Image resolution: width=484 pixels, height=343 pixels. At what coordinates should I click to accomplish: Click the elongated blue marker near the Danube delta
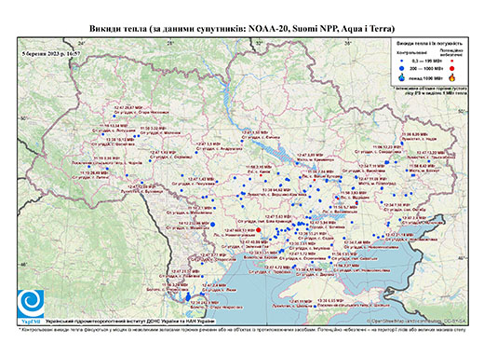[188, 297]
